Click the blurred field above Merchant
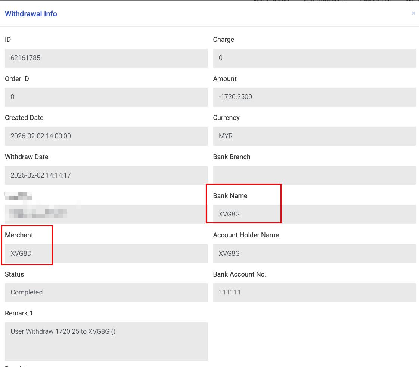The width and height of the screenshot is (419, 367). click(x=106, y=214)
